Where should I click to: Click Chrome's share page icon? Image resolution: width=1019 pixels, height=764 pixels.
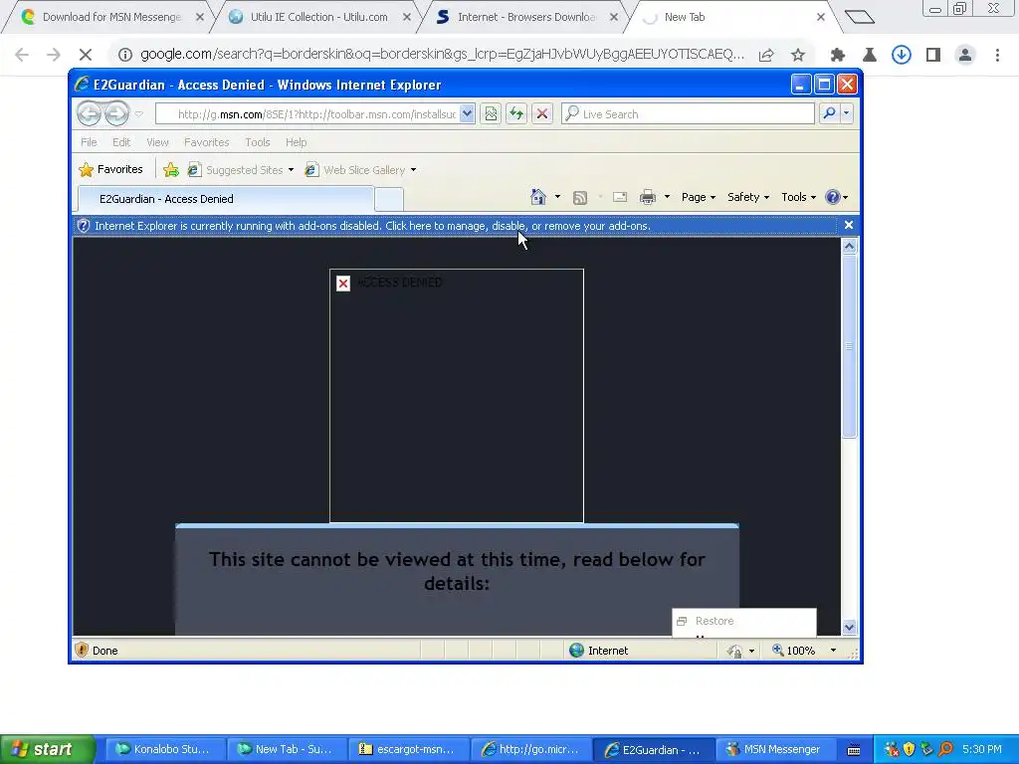766,55
